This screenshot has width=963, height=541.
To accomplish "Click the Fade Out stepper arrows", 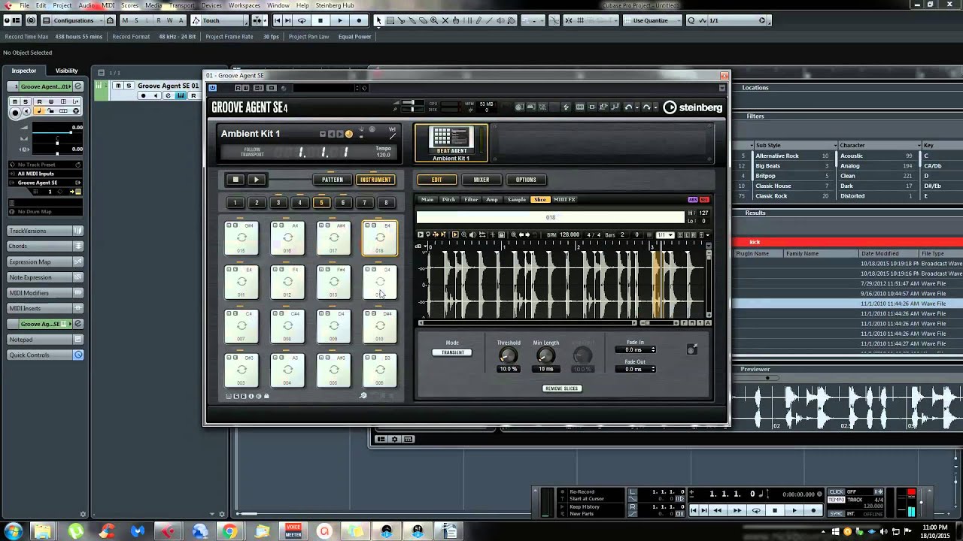I will point(653,370).
